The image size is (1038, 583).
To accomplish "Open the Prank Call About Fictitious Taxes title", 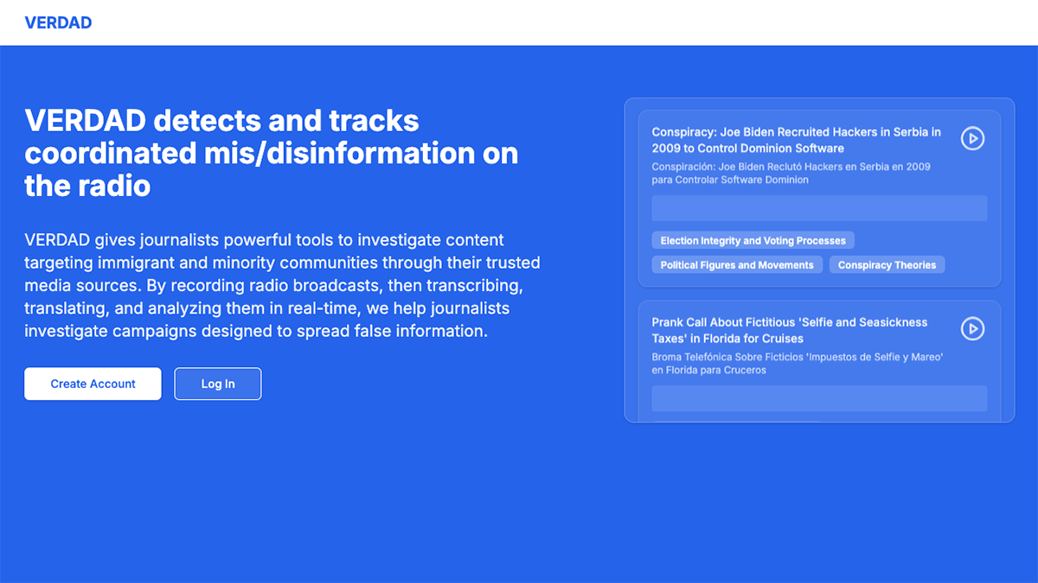I will (x=789, y=330).
